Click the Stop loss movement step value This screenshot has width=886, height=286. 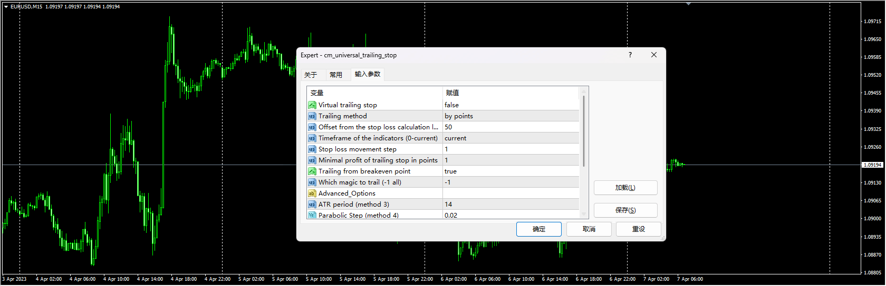pos(511,149)
